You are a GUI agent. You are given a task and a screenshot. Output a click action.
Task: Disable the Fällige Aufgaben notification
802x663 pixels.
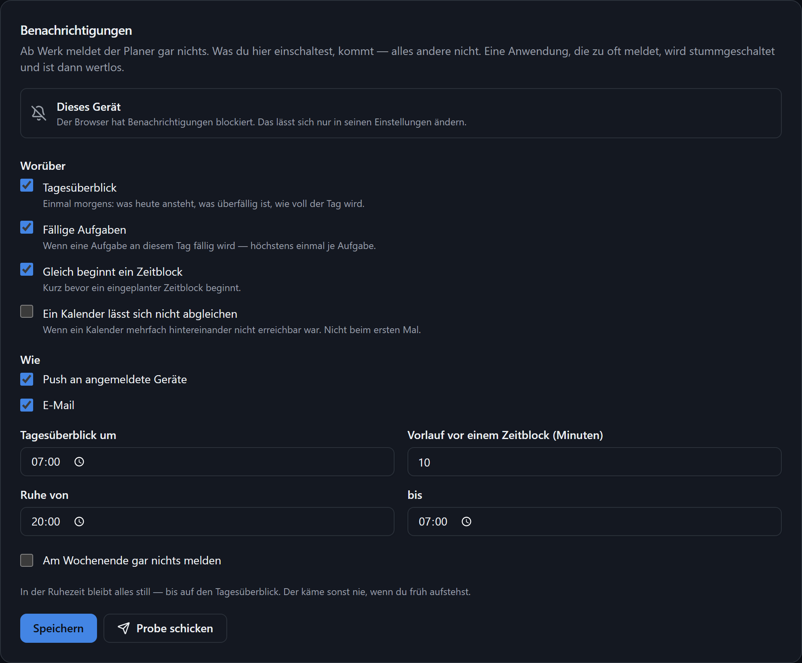27,228
